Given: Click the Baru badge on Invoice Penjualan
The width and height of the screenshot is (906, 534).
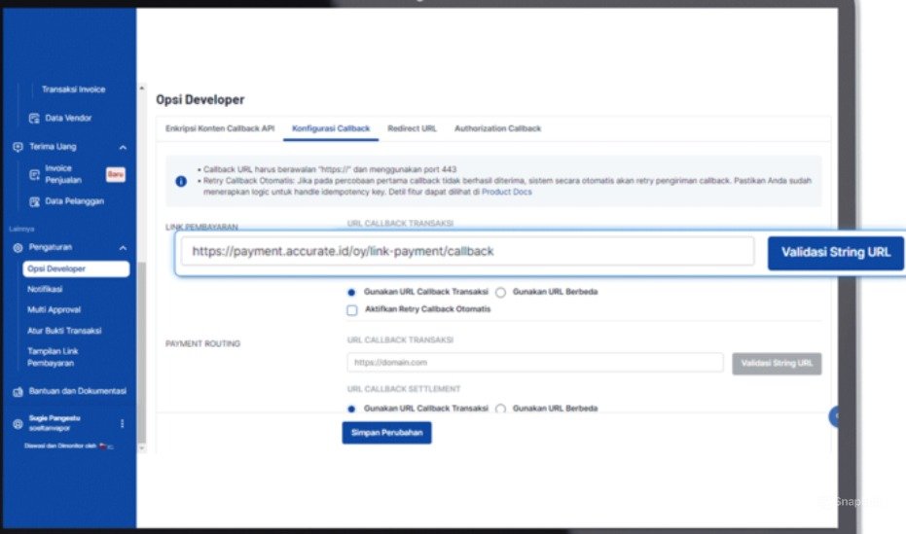Looking at the screenshot, I should coord(116,174).
